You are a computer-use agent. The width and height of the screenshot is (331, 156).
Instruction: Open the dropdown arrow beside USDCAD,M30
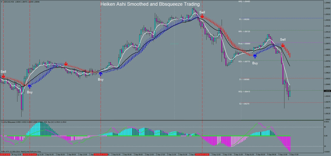(2, 2)
